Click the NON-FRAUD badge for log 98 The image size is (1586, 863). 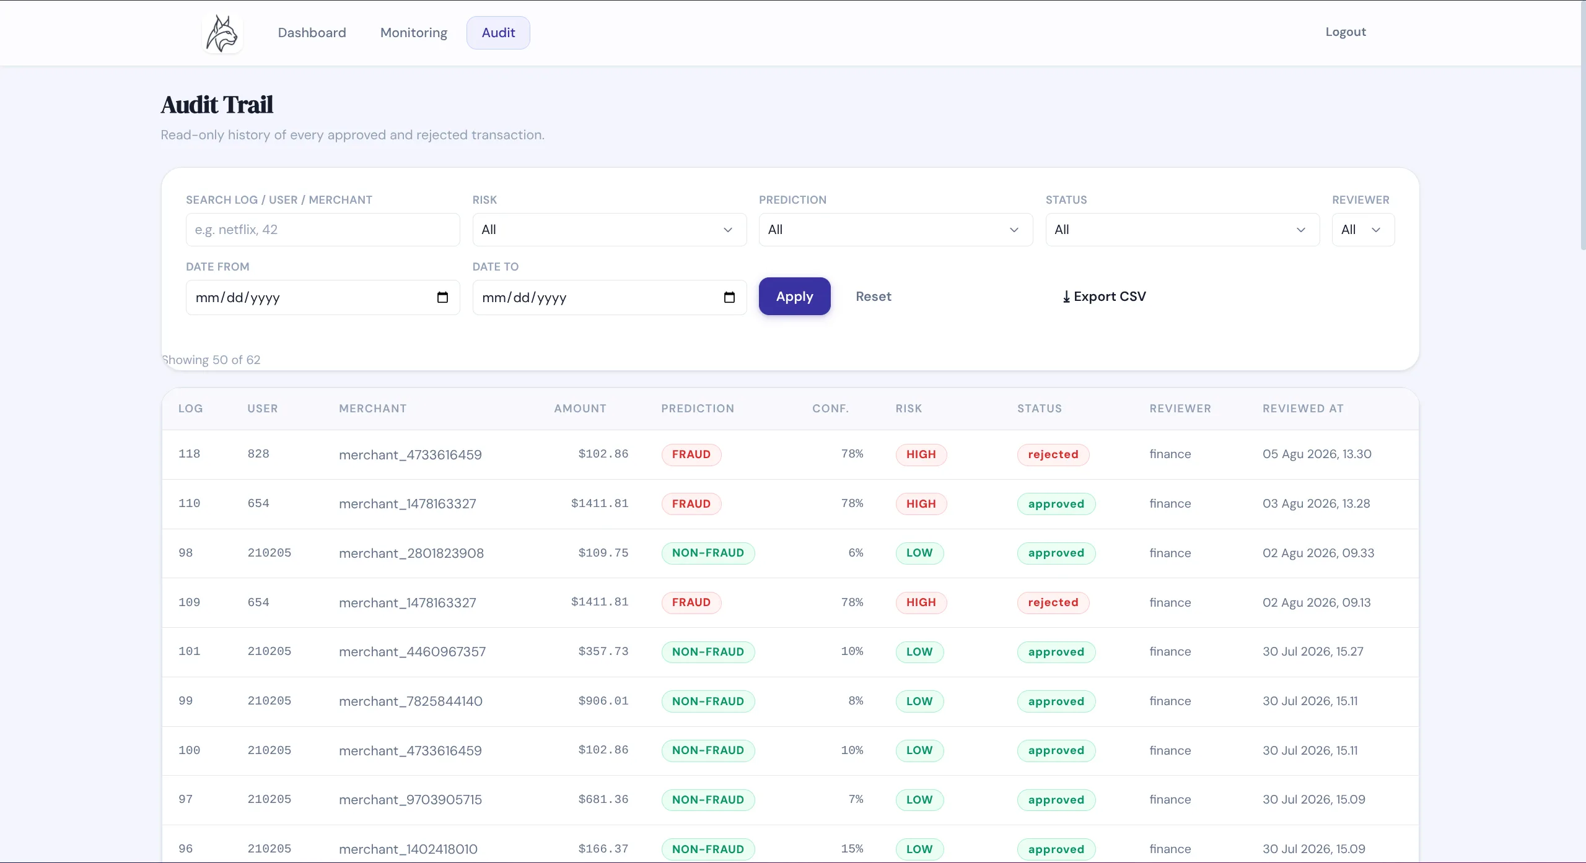click(x=708, y=553)
